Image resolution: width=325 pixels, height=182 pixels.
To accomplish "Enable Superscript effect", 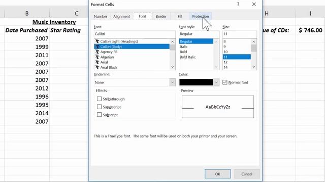I will click(x=100, y=107).
